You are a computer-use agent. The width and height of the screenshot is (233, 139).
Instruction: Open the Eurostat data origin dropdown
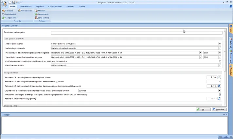220,90
